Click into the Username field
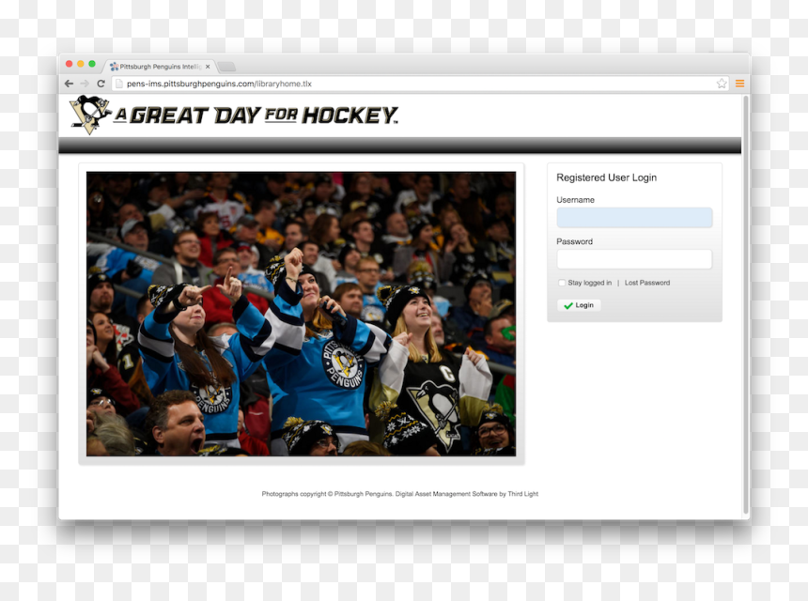Screen dimensions: 808x601 click(x=634, y=217)
